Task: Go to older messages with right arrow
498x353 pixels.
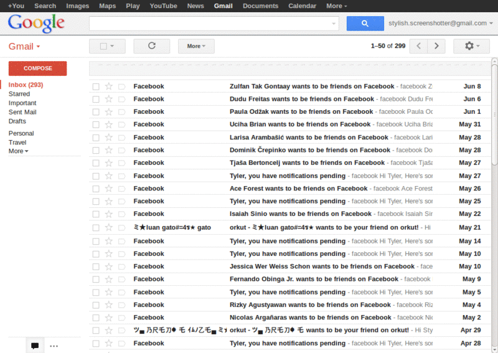Action: (x=436, y=46)
